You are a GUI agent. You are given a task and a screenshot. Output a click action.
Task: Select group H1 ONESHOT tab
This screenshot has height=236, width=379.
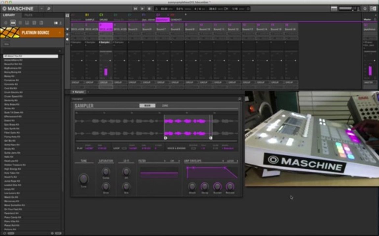pyautogui.click(x=176, y=17)
